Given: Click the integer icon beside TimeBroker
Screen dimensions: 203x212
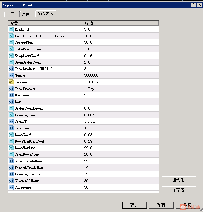Looking at the screenshot, I should [11, 69].
